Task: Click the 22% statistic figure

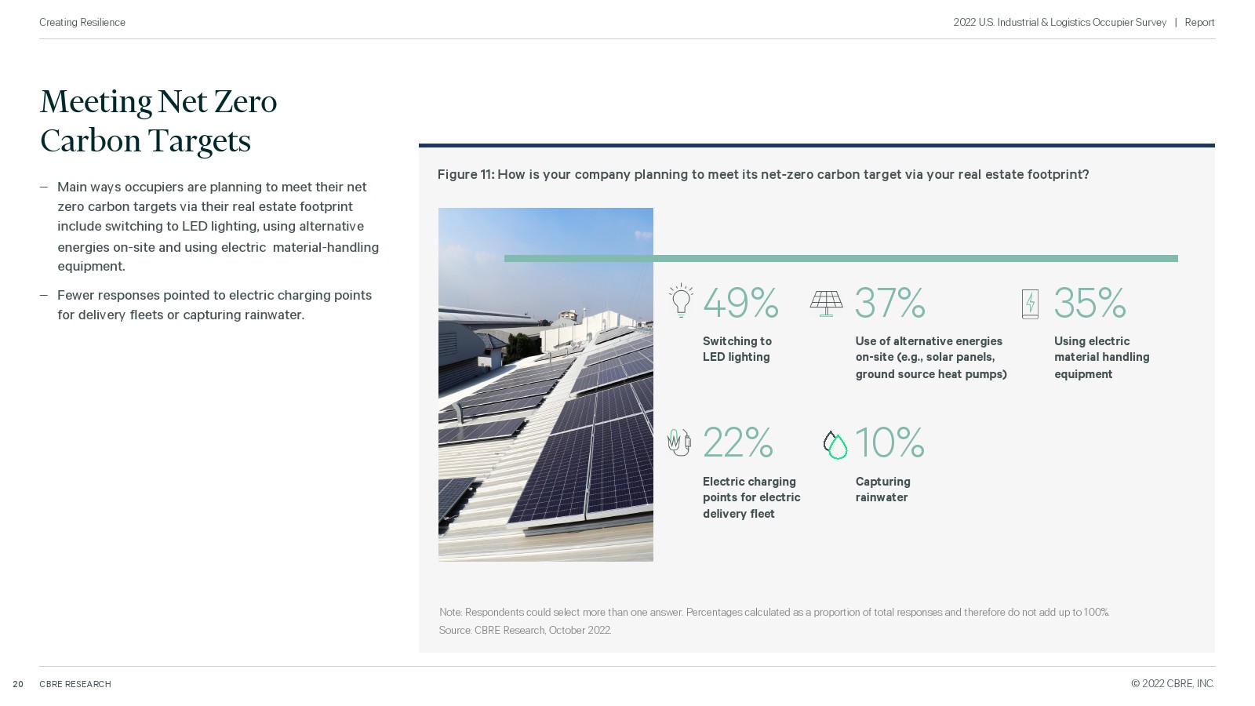Action: click(738, 442)
